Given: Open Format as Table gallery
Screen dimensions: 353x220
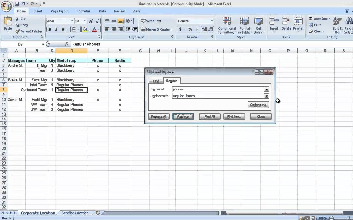Looking at the screenshot, I should [245, 25].
